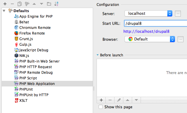This screenshot has width=187, height=113.
Task: Sort configurations alphabetically
Action: pos(56,4)
